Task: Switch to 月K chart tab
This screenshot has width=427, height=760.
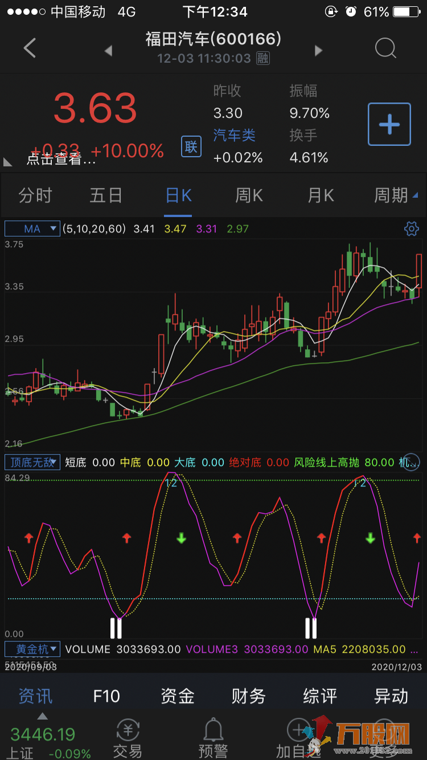Action: [x=321, y=195]
